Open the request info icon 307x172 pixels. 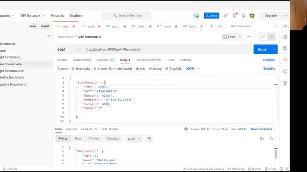tap(285, 71)
